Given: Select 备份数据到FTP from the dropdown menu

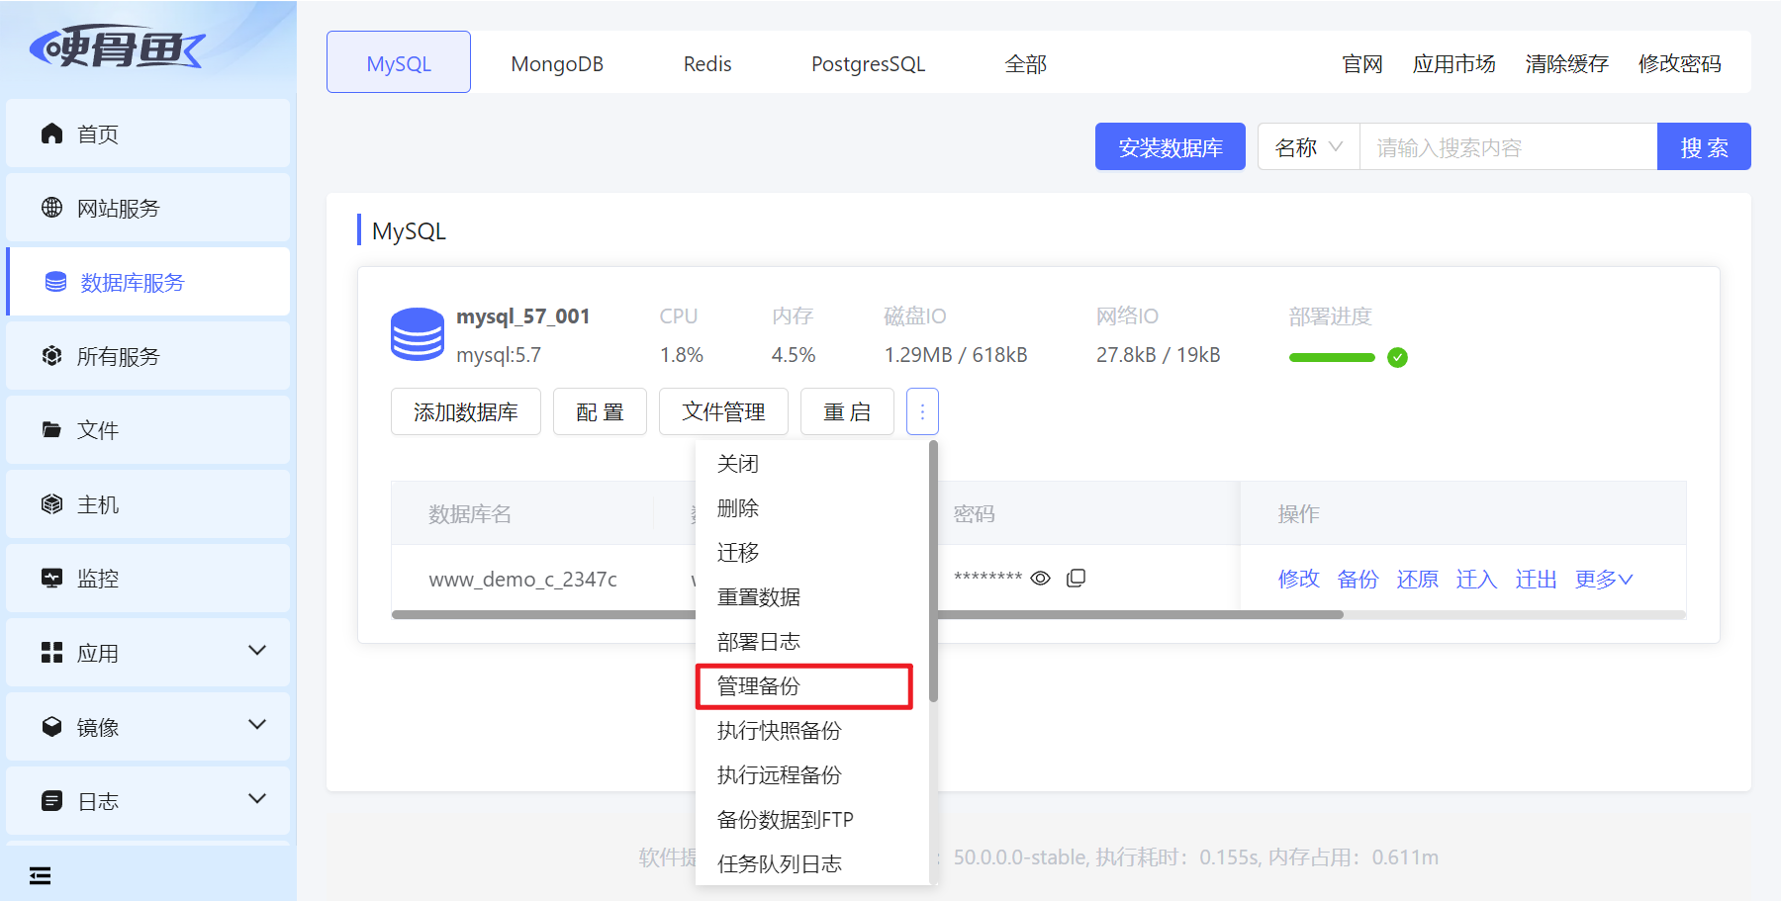Looking at the screenshot, I should pyautogui.click(x=811, y=820).
